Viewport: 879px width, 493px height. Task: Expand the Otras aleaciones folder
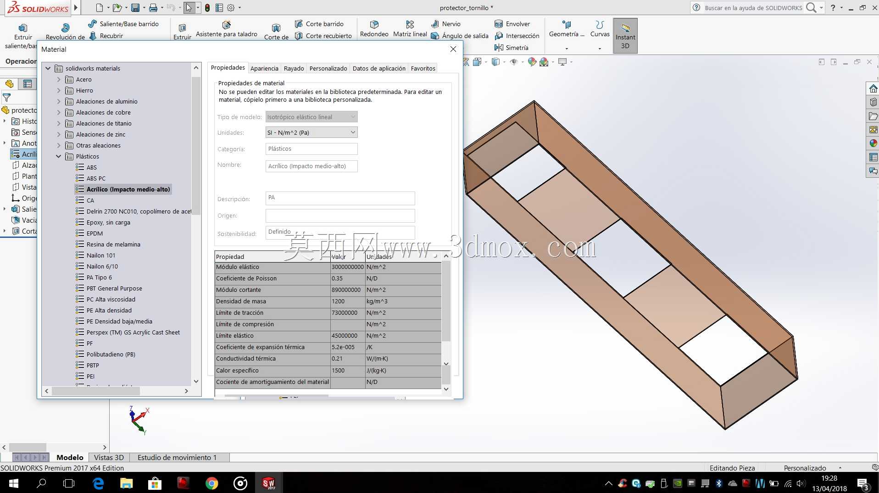tap(59, 145)
